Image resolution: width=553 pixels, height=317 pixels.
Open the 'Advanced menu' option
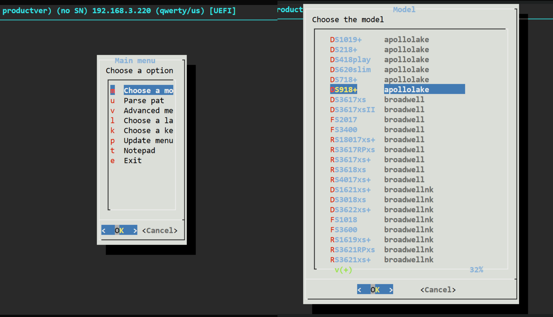(x=148, y=111)
